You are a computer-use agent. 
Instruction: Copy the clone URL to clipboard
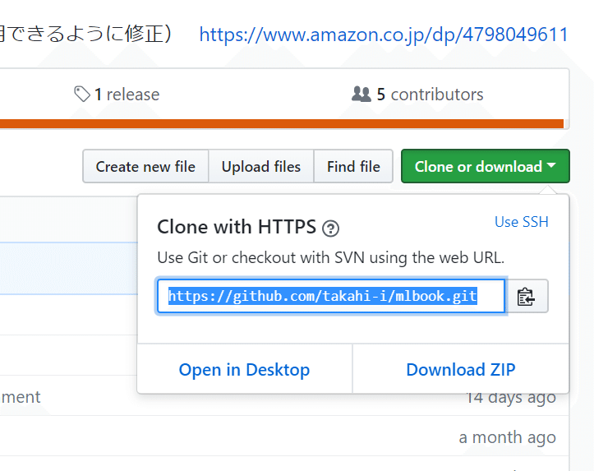tap(527, 297)
